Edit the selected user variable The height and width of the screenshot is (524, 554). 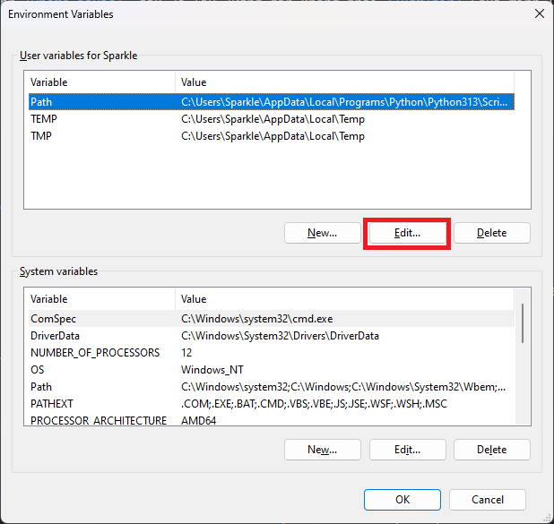(x=407, y=233)
